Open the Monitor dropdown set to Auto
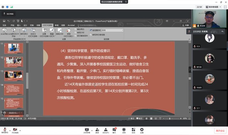Viewport: 228px width, 135px height. tap(113, 30)
